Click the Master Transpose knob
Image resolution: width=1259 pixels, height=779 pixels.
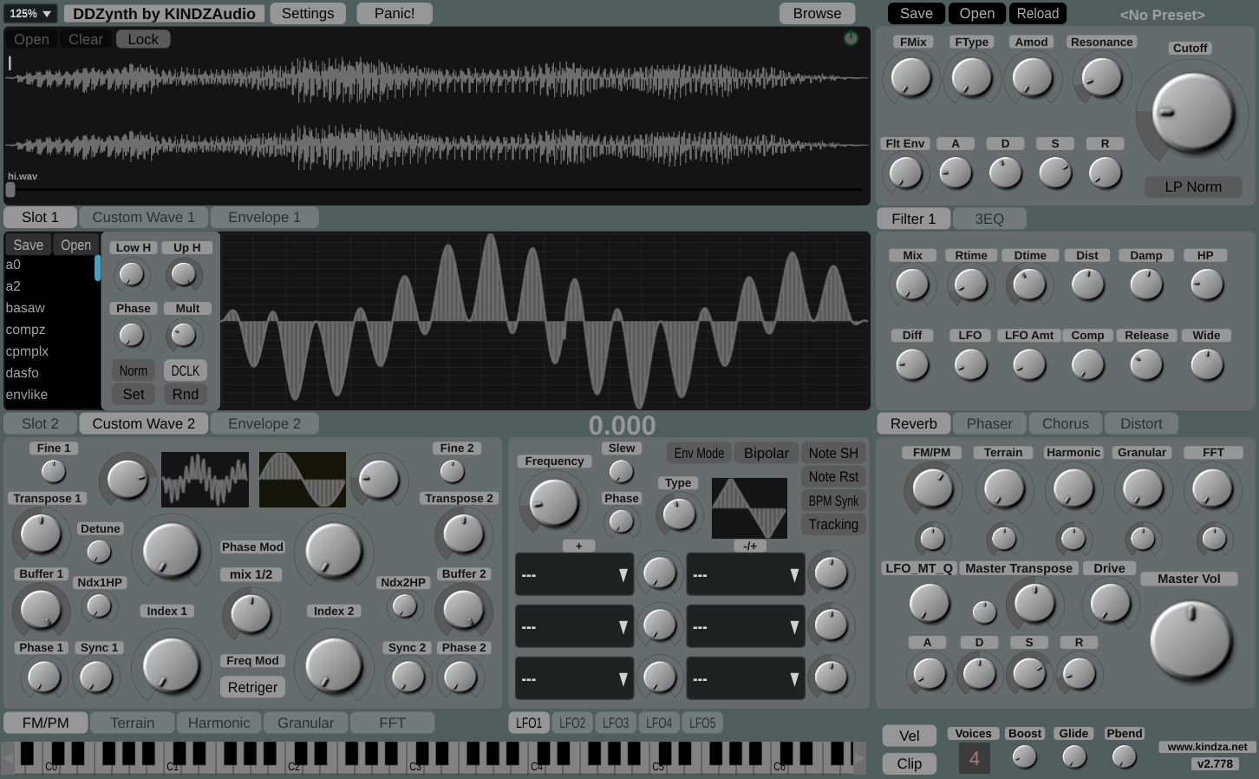pos(1034,604)
